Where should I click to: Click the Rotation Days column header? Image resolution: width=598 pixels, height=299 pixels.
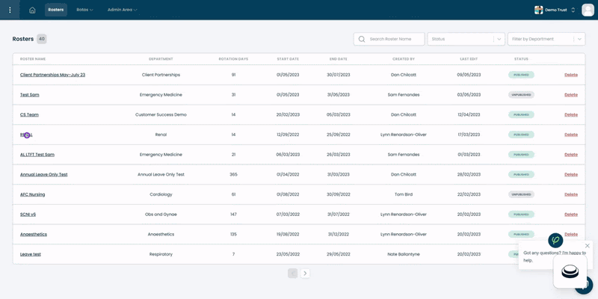point(233,59)
